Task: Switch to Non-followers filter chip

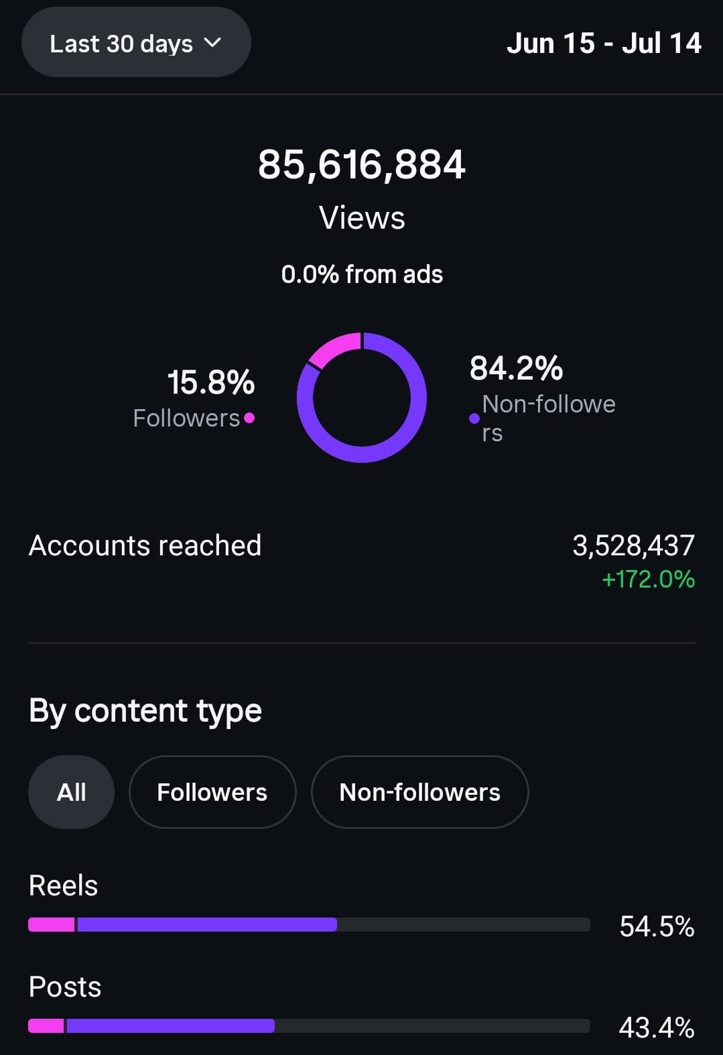Action: click(420, 792)
